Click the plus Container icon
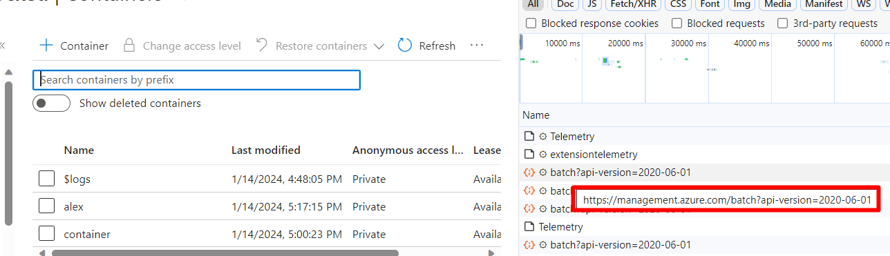The height and width of the screenshot is (256, 890). point(46,46)
